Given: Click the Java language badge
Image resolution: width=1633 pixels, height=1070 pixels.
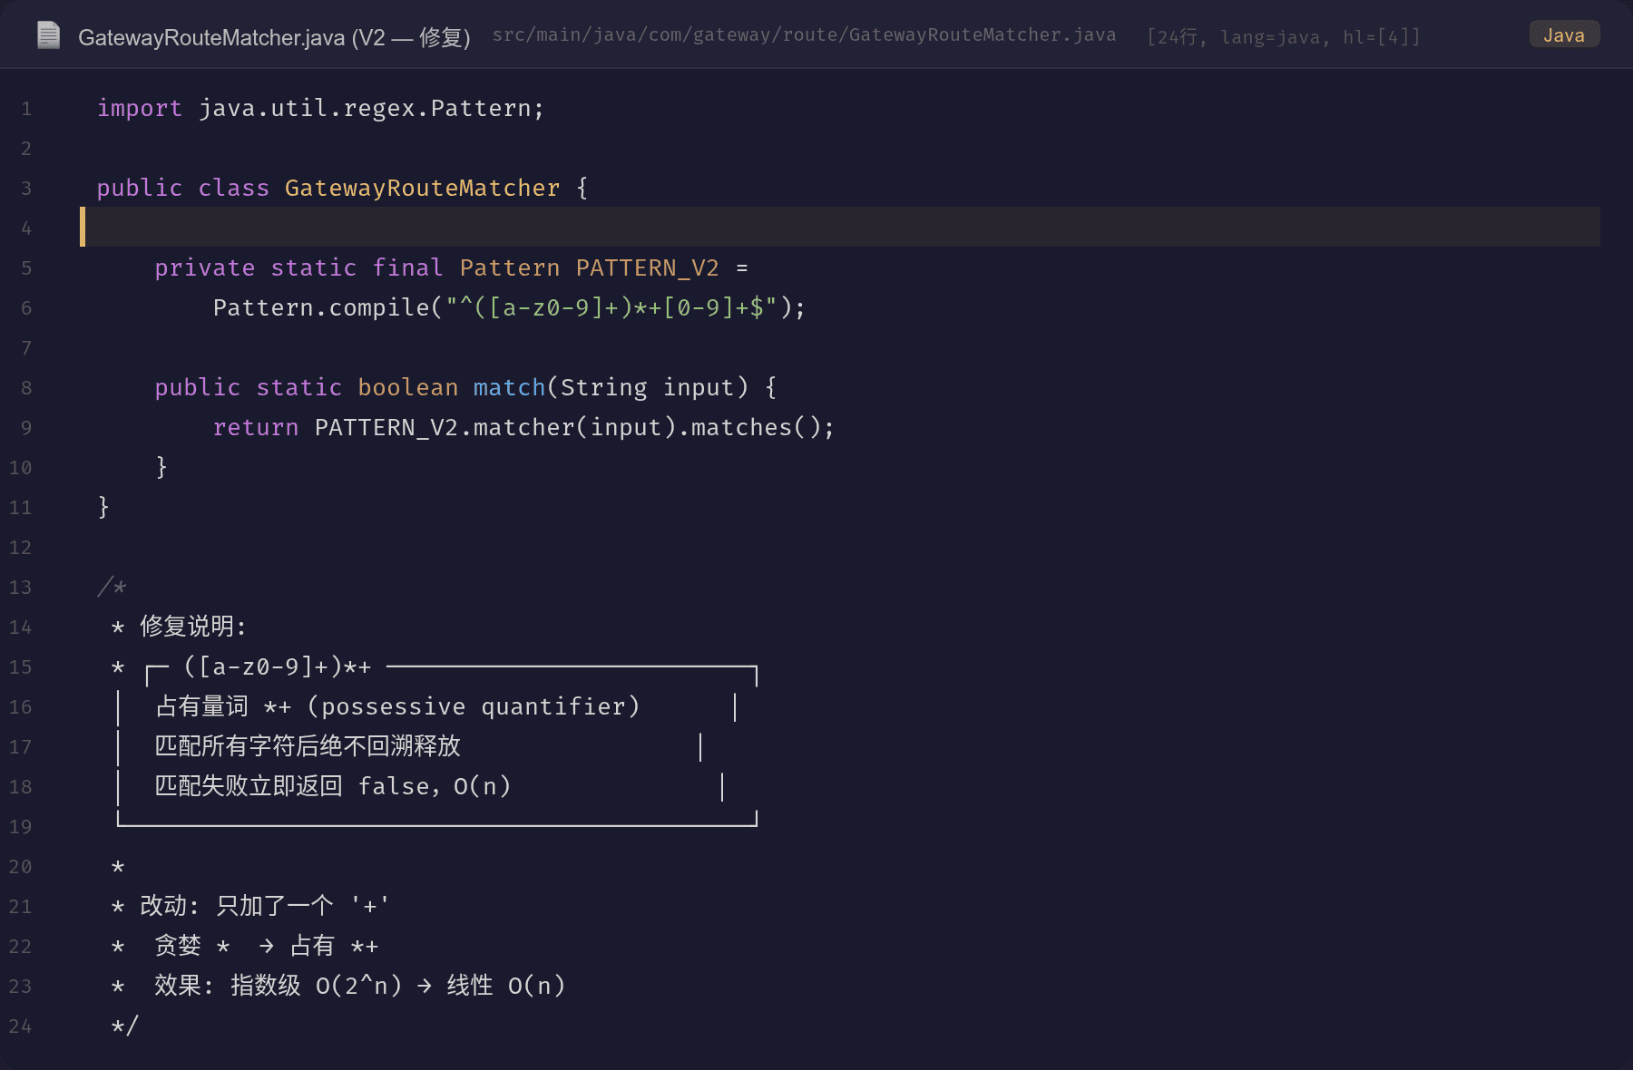Looking at the screenshot, I should pyautogui.click(x=1564, y=35).
